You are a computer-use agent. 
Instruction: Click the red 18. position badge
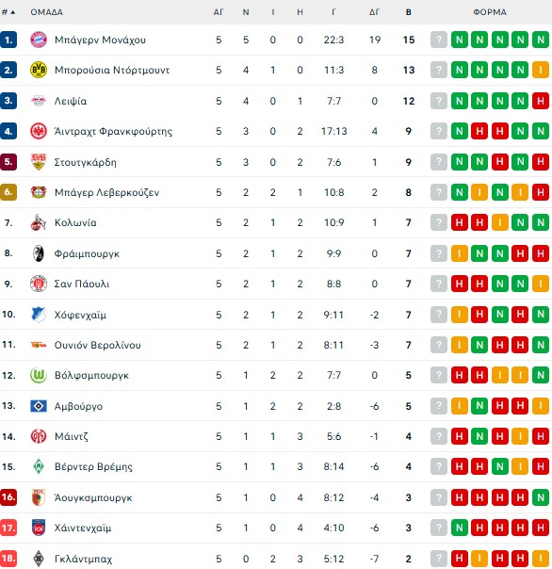tap(8, 559)
